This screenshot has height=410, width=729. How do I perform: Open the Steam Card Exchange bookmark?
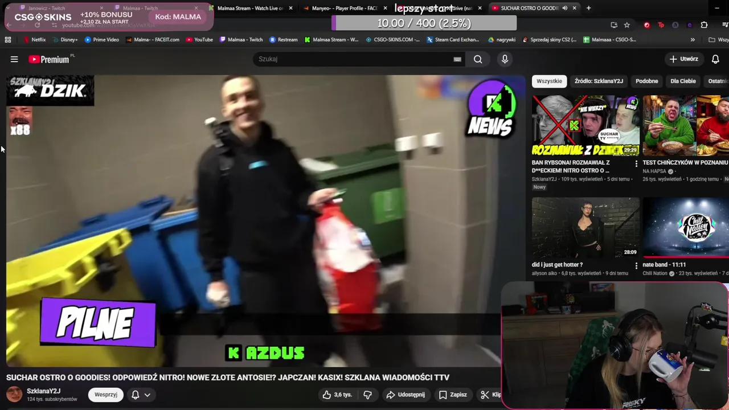click(x=452, y=40)
